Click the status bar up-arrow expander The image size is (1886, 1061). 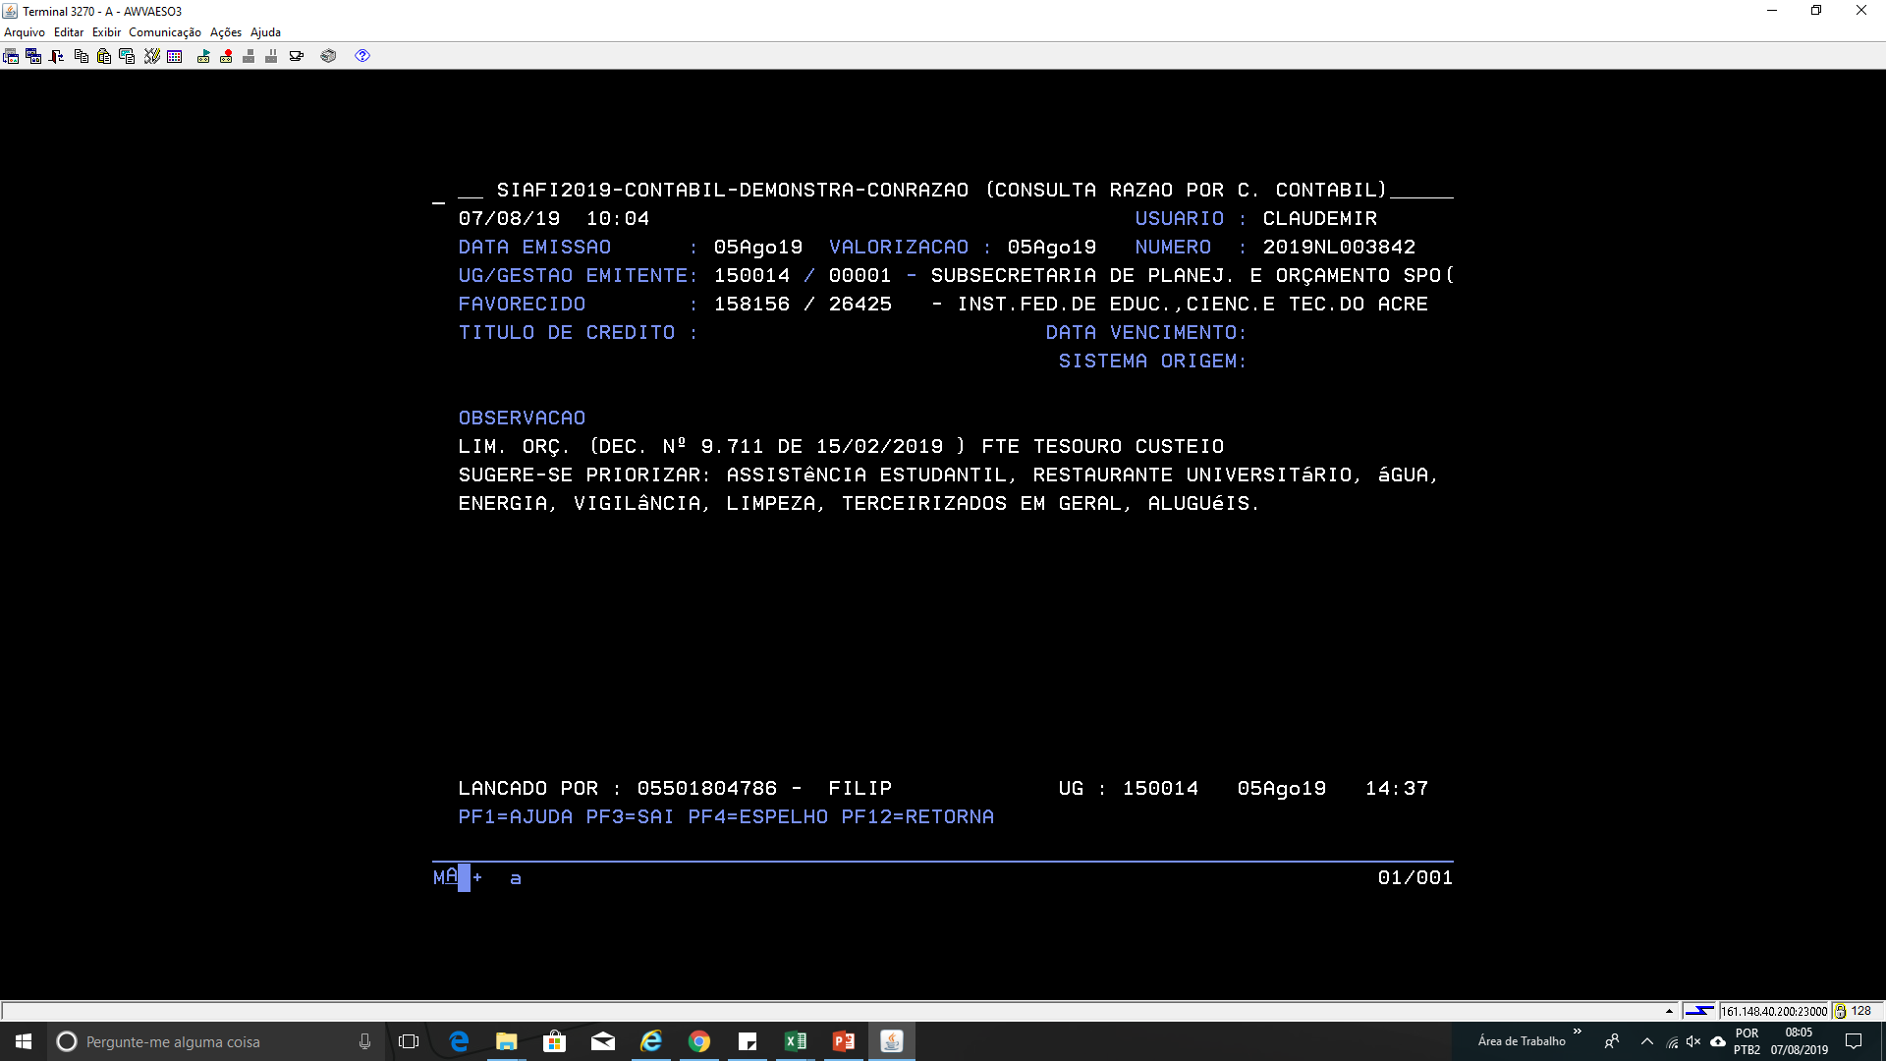(1669, 1011)
